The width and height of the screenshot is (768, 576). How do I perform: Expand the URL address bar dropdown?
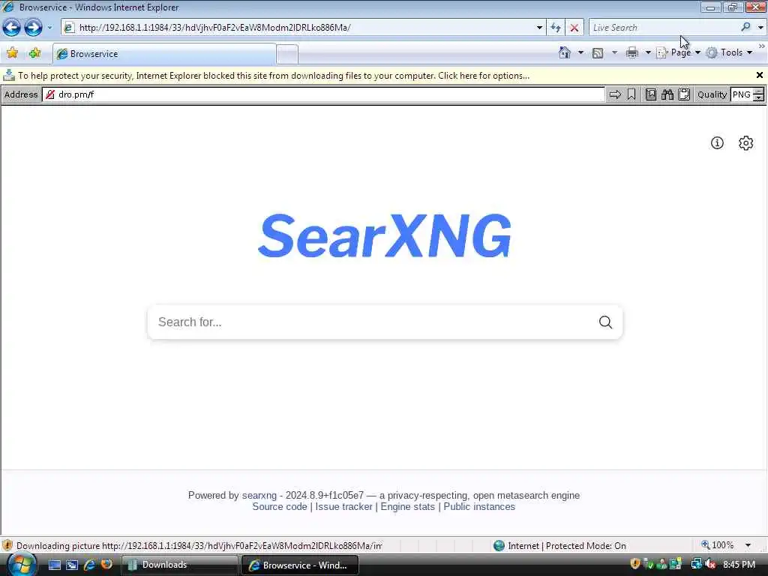point(539,28)
